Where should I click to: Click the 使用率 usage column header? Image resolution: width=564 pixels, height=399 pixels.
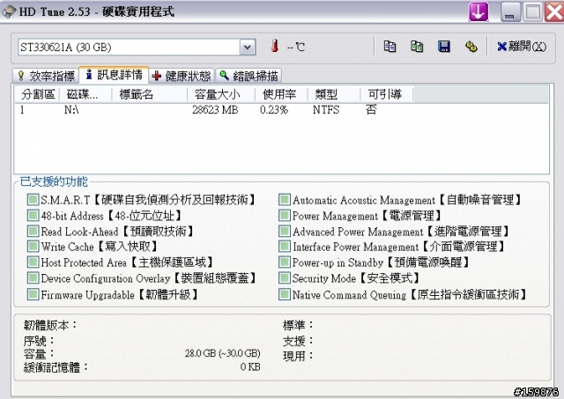tap(282, 94)
